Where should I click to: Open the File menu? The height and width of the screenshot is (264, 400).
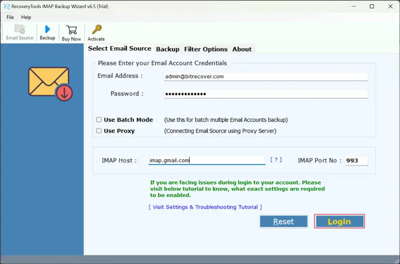click(10, 17)
